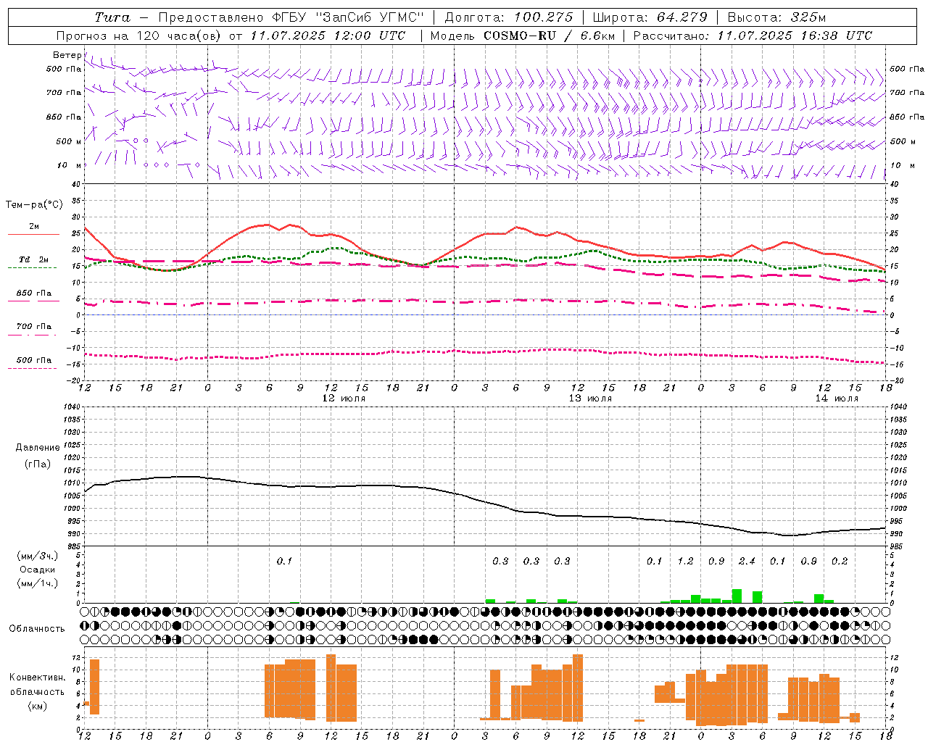Click the "13 июля" date label

point(590,399)
